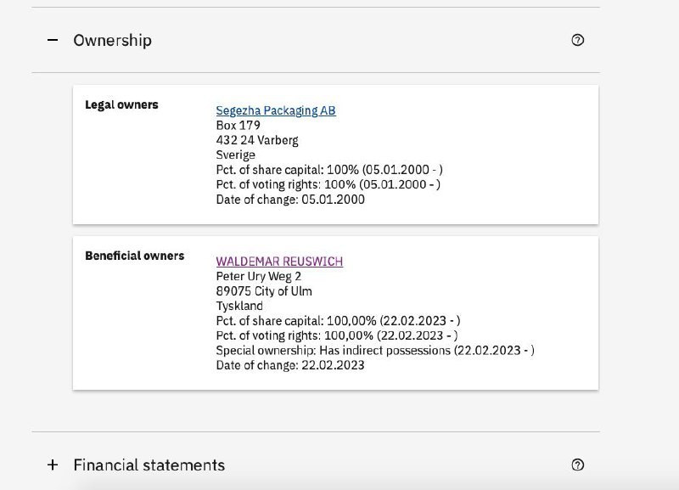This screenshot has height=490, width=679.
Task: Open the Segezha Packaging AB link
Action: coord(276,110)
